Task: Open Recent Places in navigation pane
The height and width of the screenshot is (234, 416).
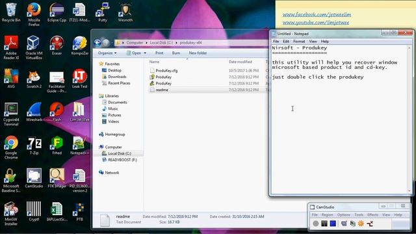Action: [x=119, y=83]
